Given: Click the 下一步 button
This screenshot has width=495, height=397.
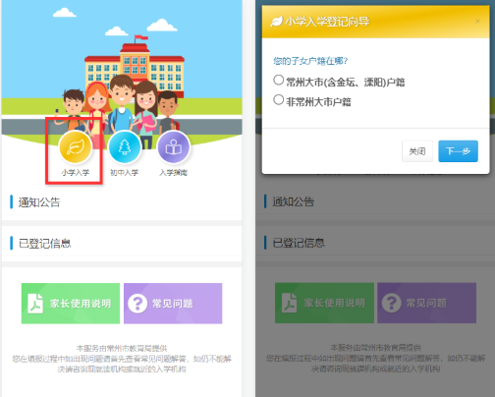Looking at the screenshot, I should [x=458, y=151].
